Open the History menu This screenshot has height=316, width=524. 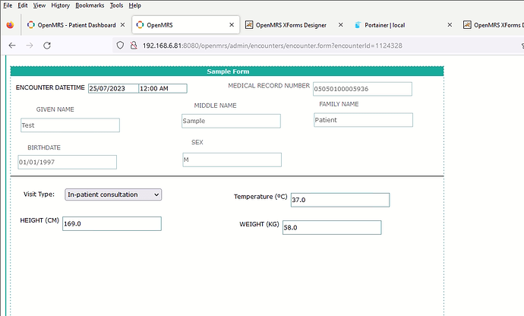coord(61,5)
